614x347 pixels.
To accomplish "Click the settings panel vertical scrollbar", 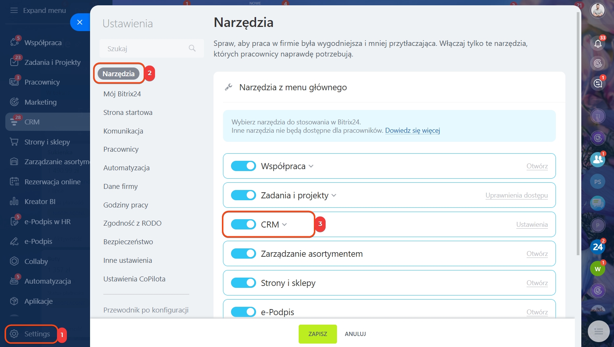I will tap(578, 133).
